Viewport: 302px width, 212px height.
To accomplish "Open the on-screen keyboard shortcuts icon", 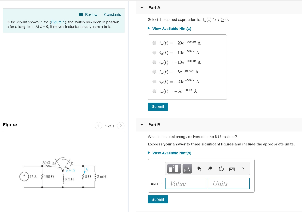I will pos(232,169).
